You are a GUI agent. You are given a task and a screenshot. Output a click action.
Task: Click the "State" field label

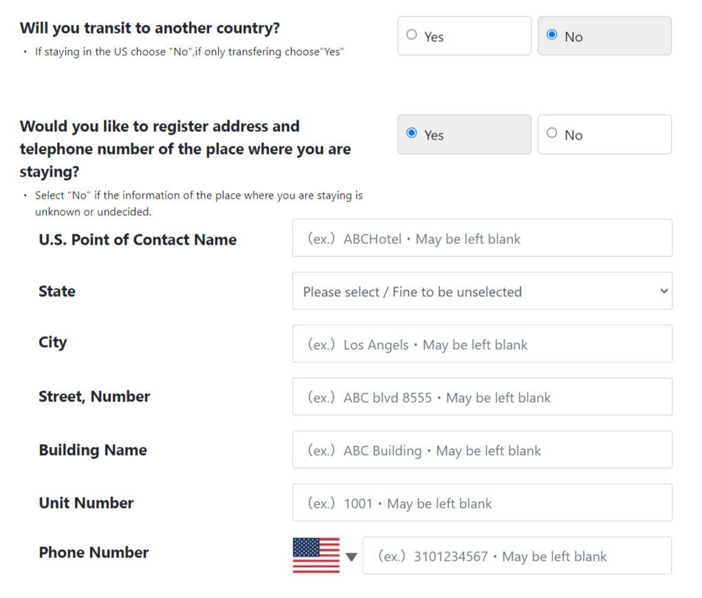point(57,291)
